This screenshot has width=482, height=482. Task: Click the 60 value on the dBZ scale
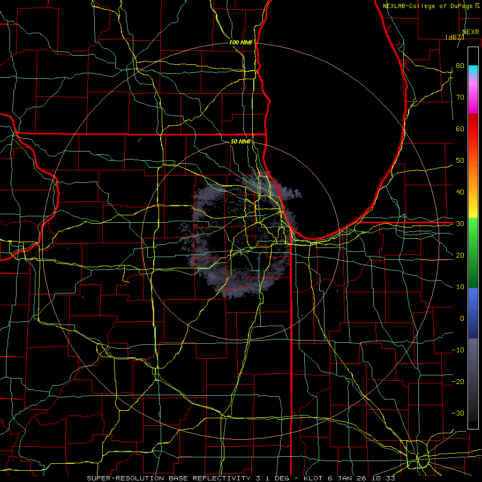click(460, 129)
